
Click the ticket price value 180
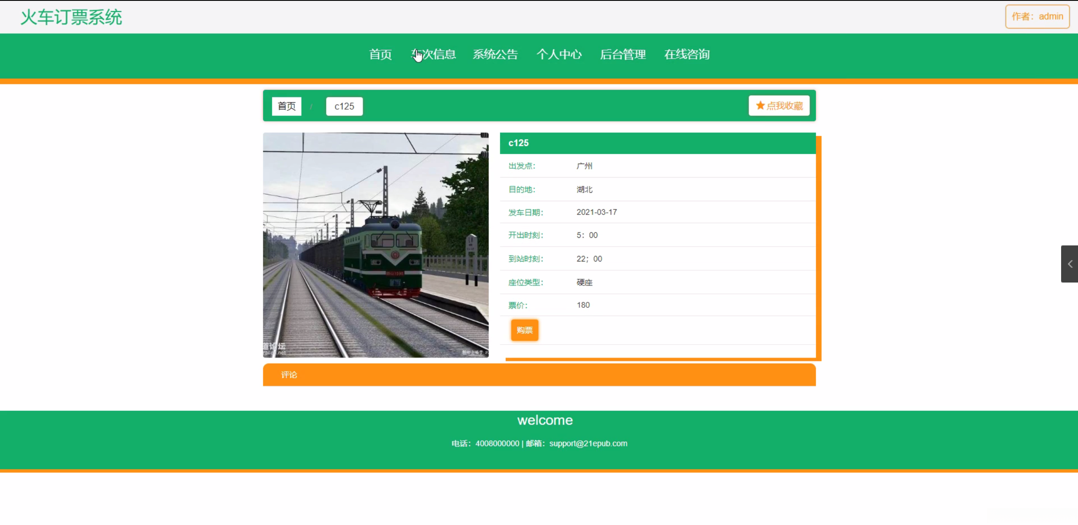tap(583, 305)
